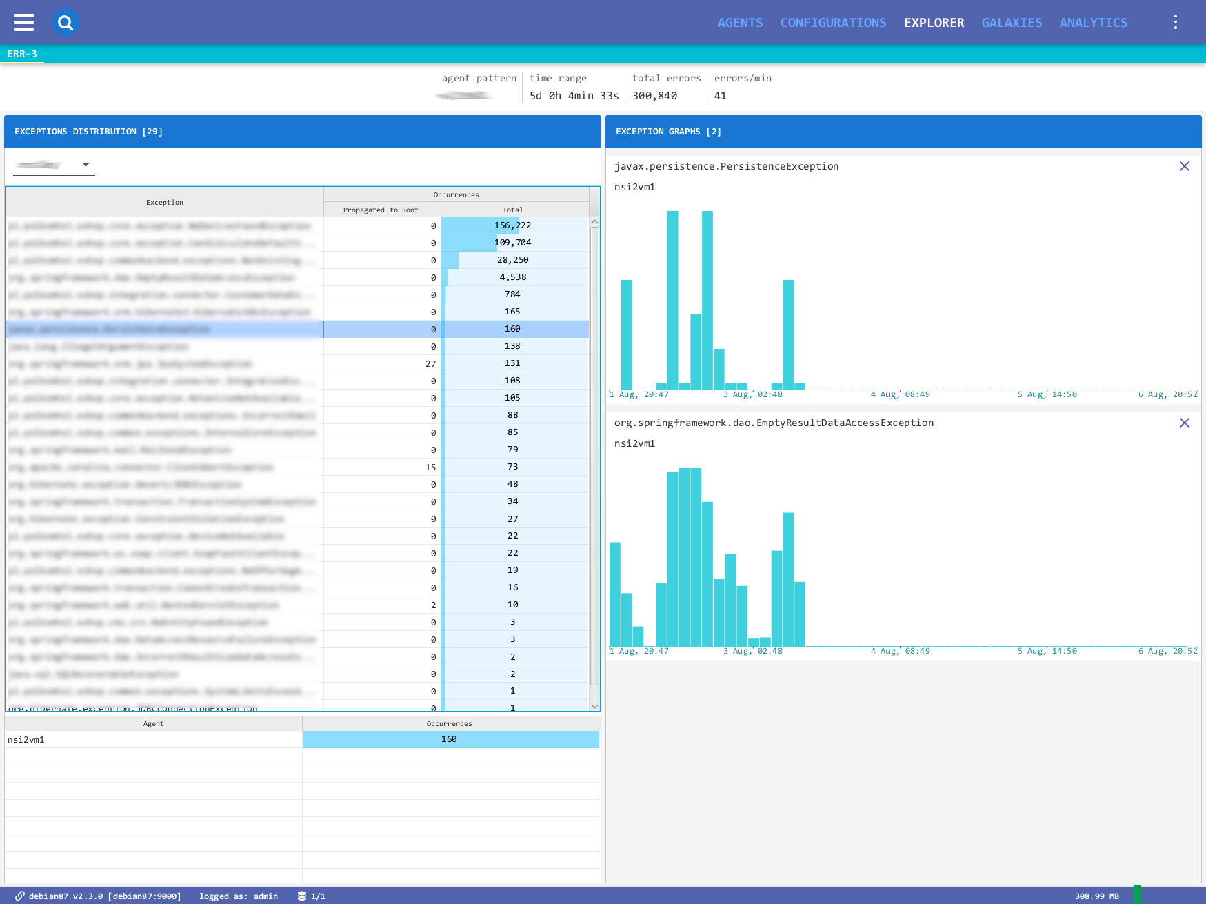The width and height of the screenshot is (1206, 904).
Task: Click the blue search magnifier icon
Action: (66, 23)
